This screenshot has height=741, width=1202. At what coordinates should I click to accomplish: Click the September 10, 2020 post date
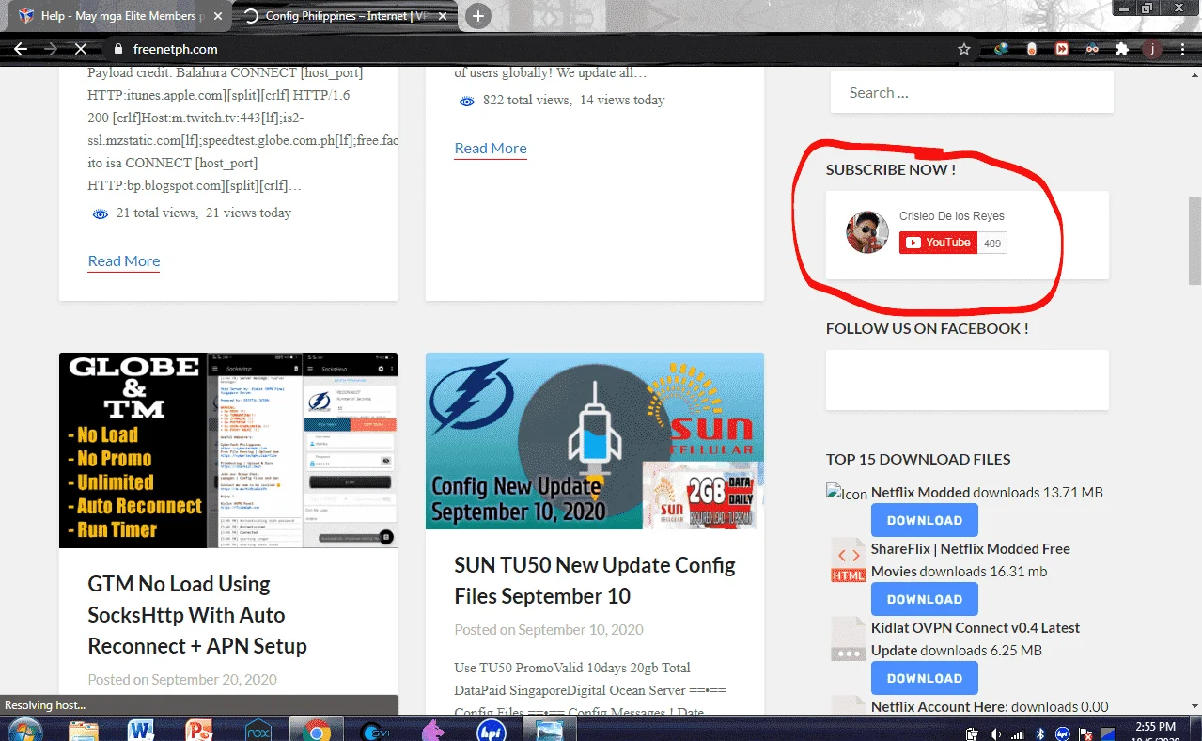tap(581, 630)
